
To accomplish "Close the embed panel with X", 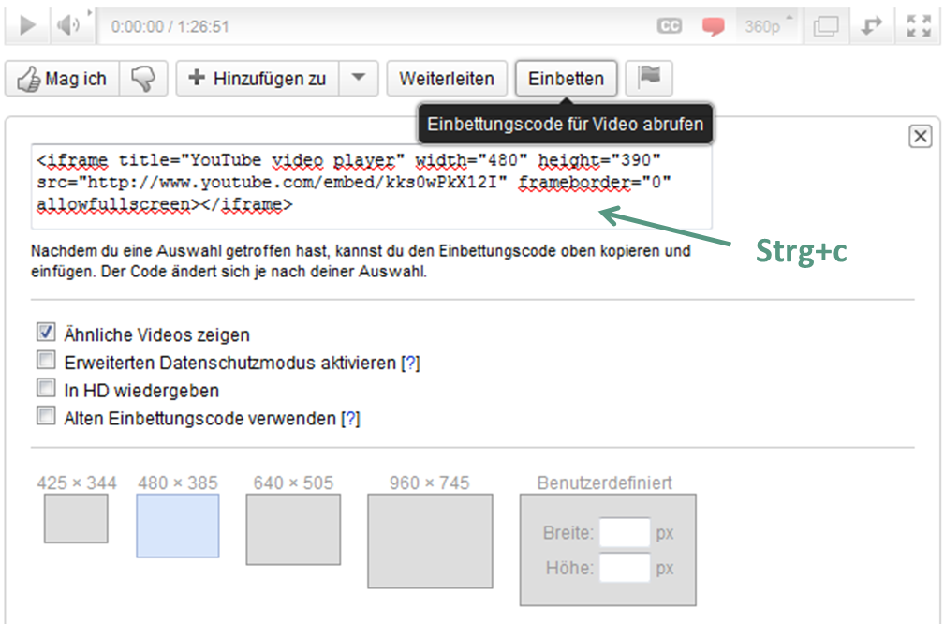I will (x=920, y=136).
